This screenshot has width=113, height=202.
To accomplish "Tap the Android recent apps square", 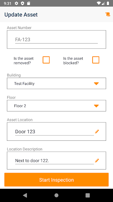I will tap(88, 195).
